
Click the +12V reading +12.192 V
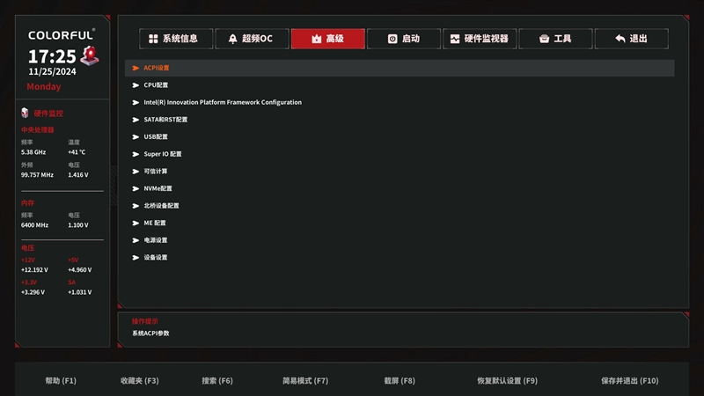pyautogui.click(x=34, y=270)
